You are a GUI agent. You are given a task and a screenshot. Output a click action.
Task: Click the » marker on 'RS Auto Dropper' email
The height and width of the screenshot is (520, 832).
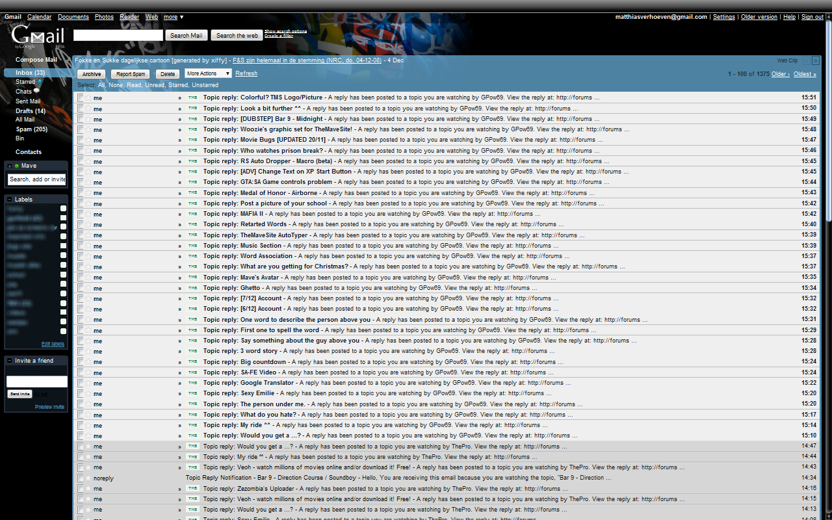[180, 161]
